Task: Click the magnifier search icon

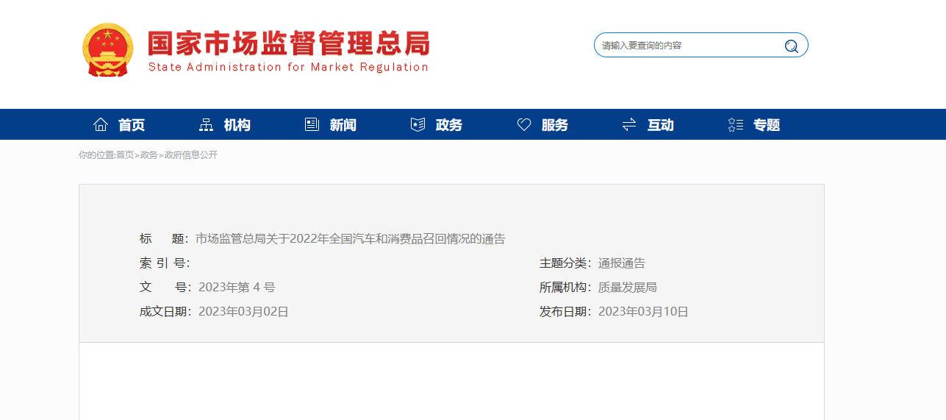Action: tap(791, 46)
